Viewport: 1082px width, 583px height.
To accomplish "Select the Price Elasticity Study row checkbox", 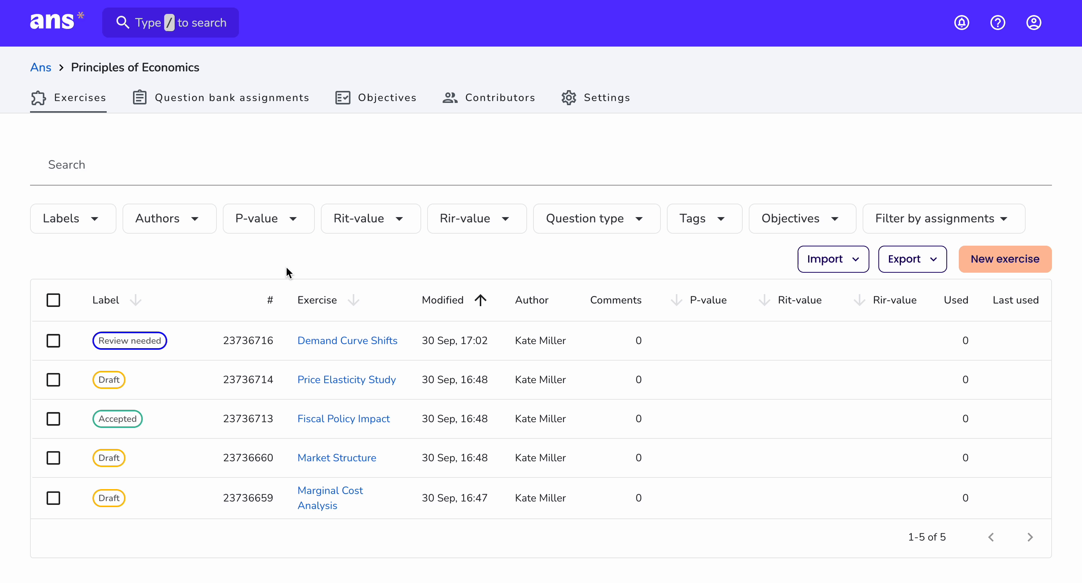I will point(53,380).
